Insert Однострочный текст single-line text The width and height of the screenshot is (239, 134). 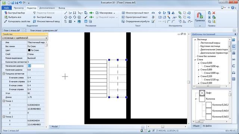134,17
